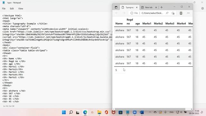This screenshot has width=206, height=116.
Task: Click the Typography Example title line in Notepad
Action: [x=25, y=24]
